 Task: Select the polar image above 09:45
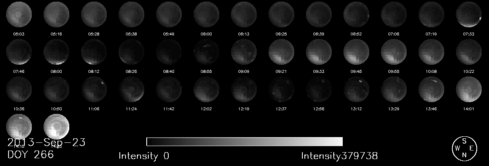[x=357, y=52]
